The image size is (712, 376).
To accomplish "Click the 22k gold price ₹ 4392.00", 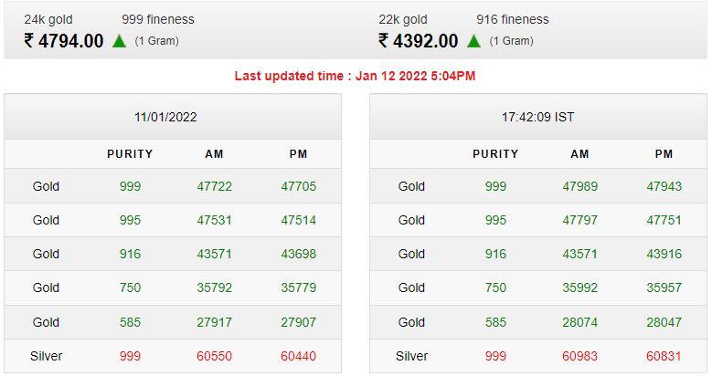I will 419,41.
